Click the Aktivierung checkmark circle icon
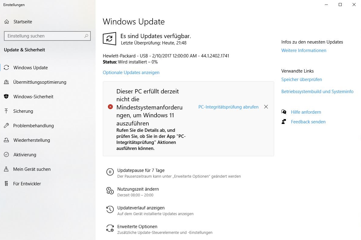The width and height of the screenshot is (361, 240). (6, 155)
